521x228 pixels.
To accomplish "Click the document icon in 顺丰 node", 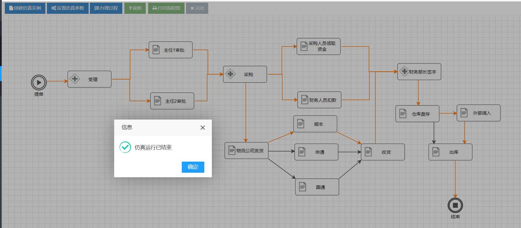I will (300, 123).
